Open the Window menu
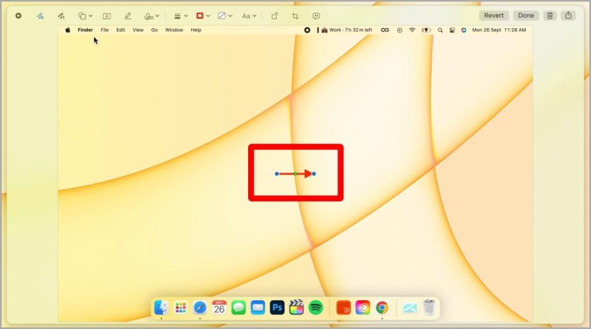This screenshot has height=329, width=591. pos(174,30)
